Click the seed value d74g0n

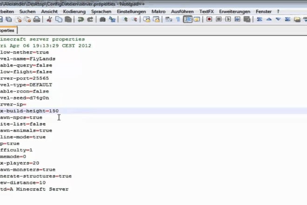39,98
